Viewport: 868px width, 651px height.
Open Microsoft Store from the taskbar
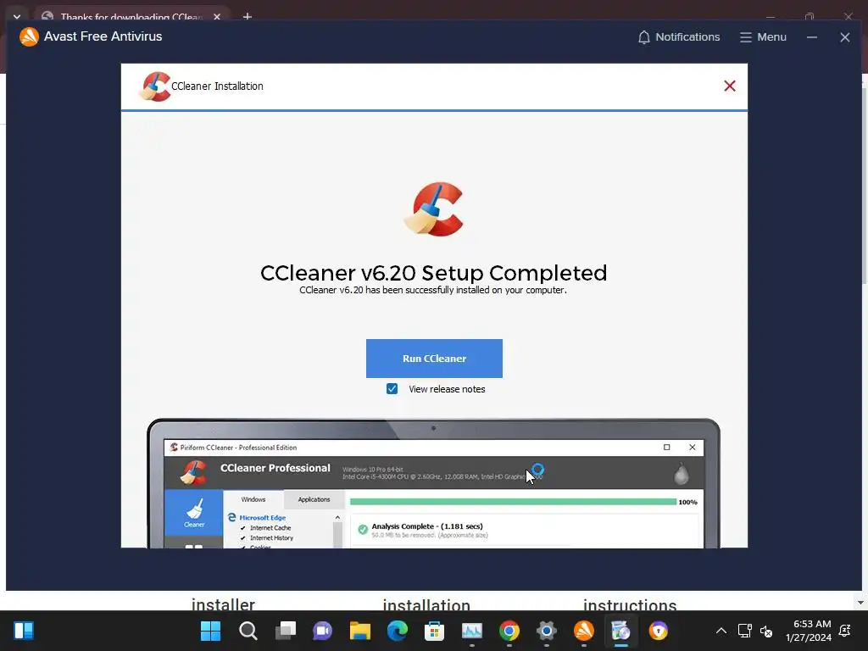pyautogui.click(x=435, y=631)
